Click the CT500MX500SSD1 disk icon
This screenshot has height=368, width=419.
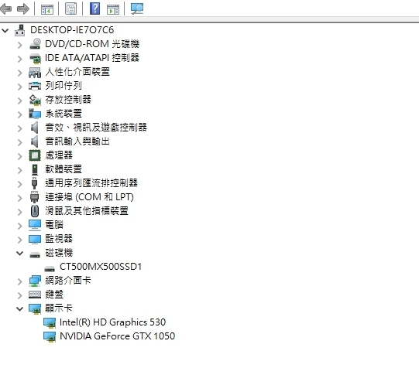pyautogui.click(x=50, y=268)
